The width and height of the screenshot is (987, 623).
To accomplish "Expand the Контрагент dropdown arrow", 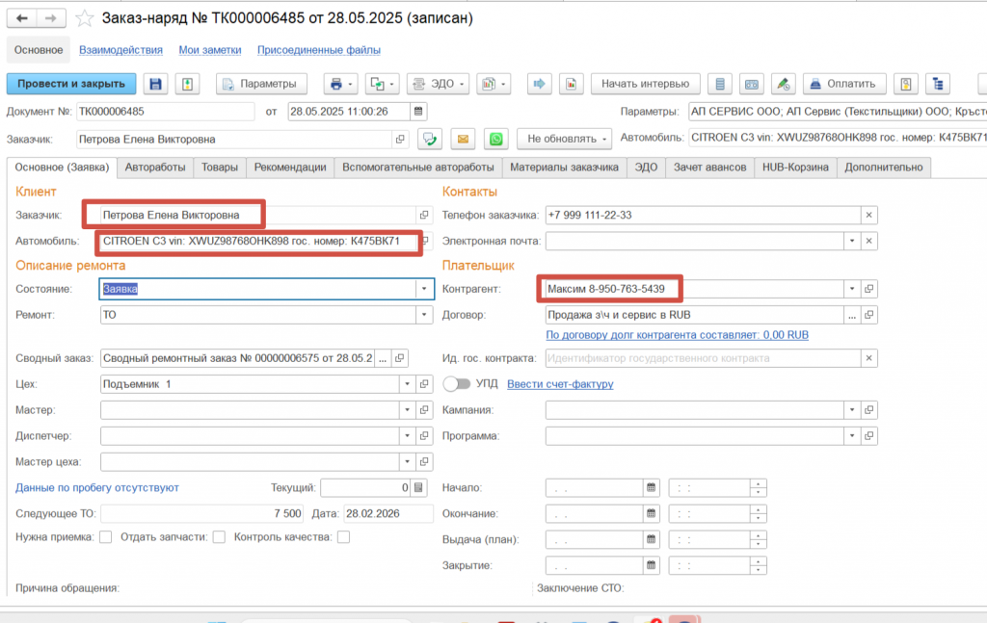I will click(x=851, y=288).
